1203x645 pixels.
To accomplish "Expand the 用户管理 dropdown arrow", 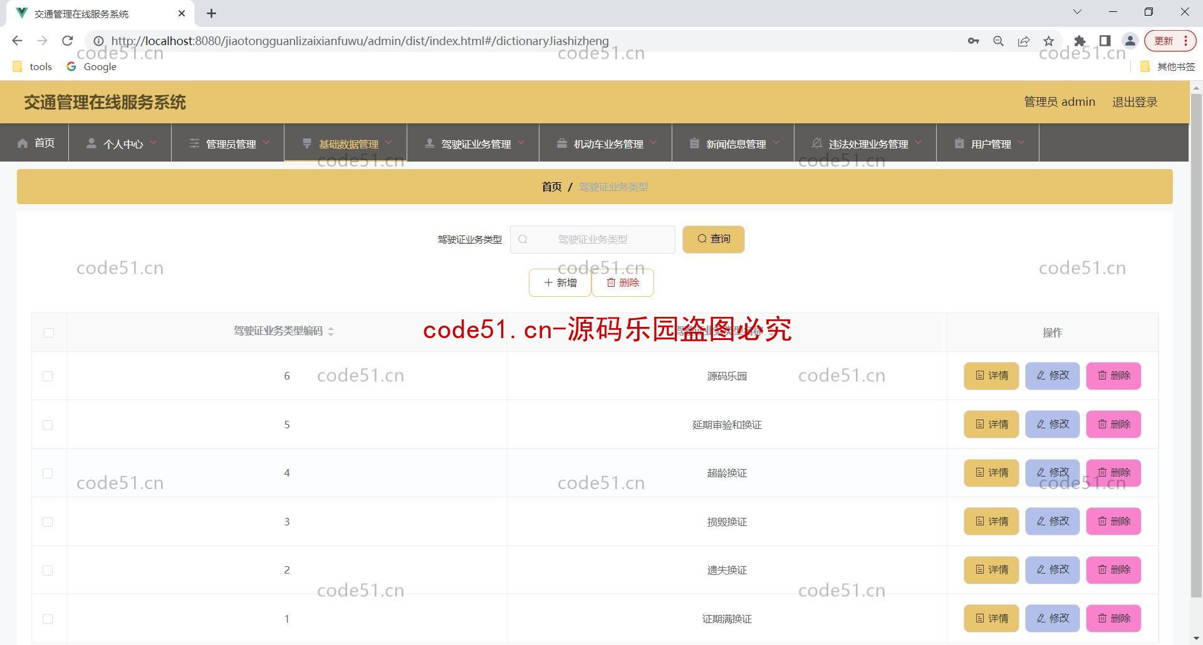I will pyautogui.click(x=1022, y=143).
